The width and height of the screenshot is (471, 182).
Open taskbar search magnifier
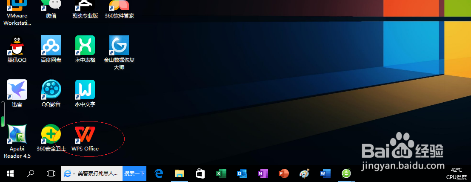tap(31, 173)
